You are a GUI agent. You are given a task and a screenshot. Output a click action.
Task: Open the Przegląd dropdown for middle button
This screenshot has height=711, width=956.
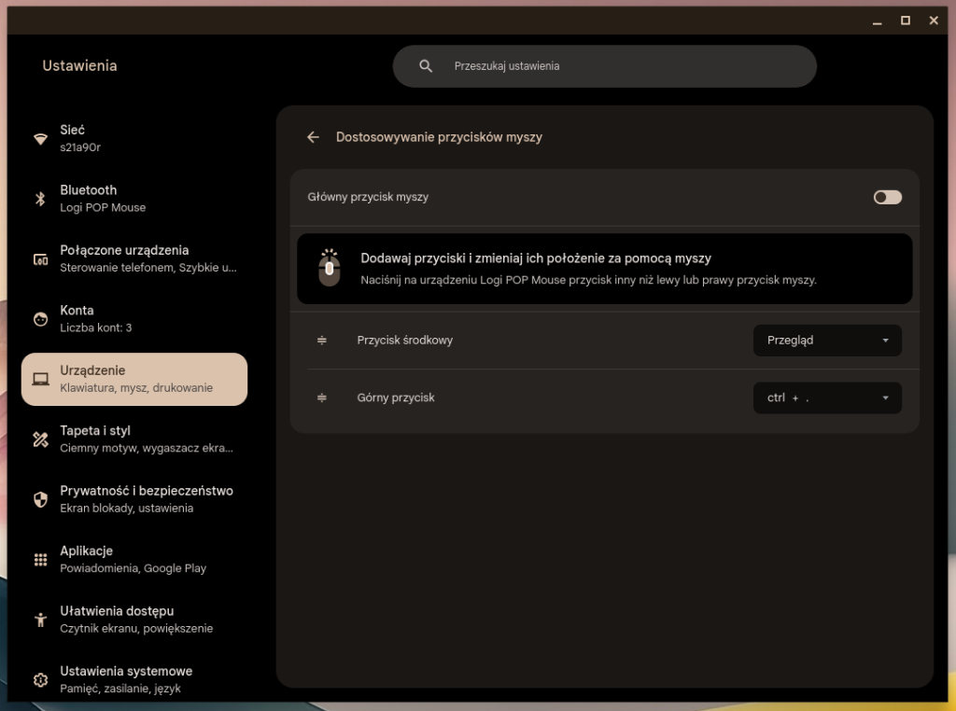click(x=827, y=341)
